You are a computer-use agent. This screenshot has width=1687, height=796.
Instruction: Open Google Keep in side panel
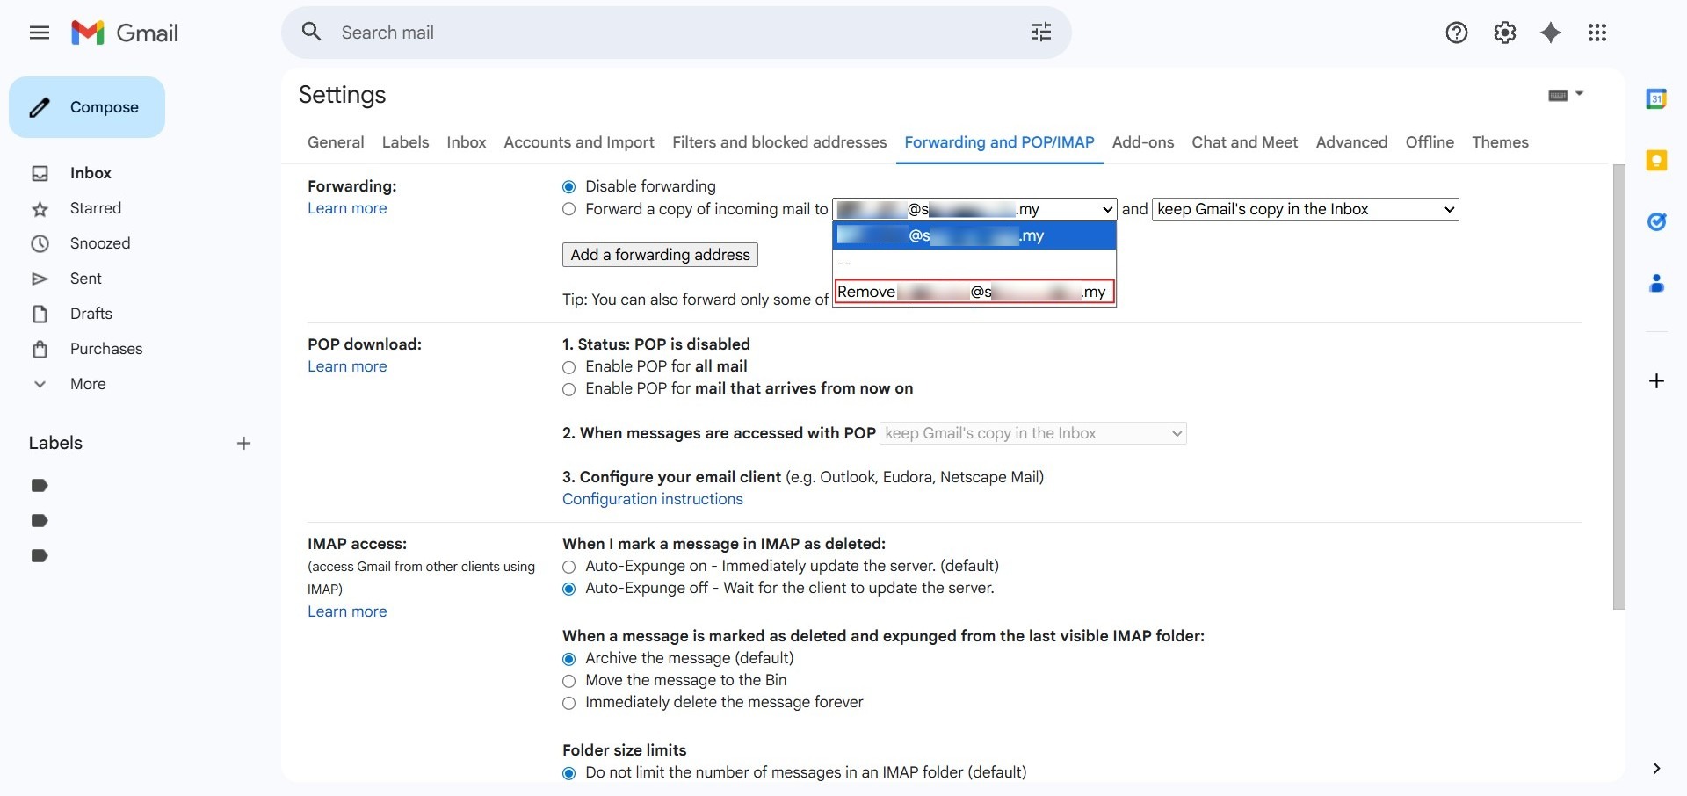[x=1656, y=161]
